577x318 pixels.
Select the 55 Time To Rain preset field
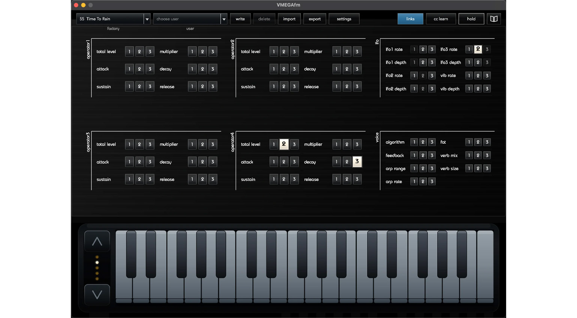coord(110,19)
